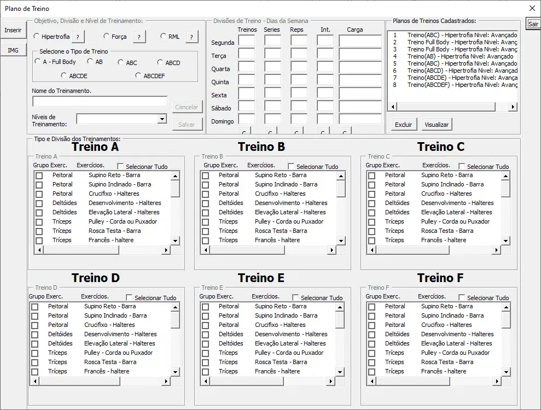Screen dimensions: 541x410
Task: Click the Terça Series input box
Action: tap(273, 54)
